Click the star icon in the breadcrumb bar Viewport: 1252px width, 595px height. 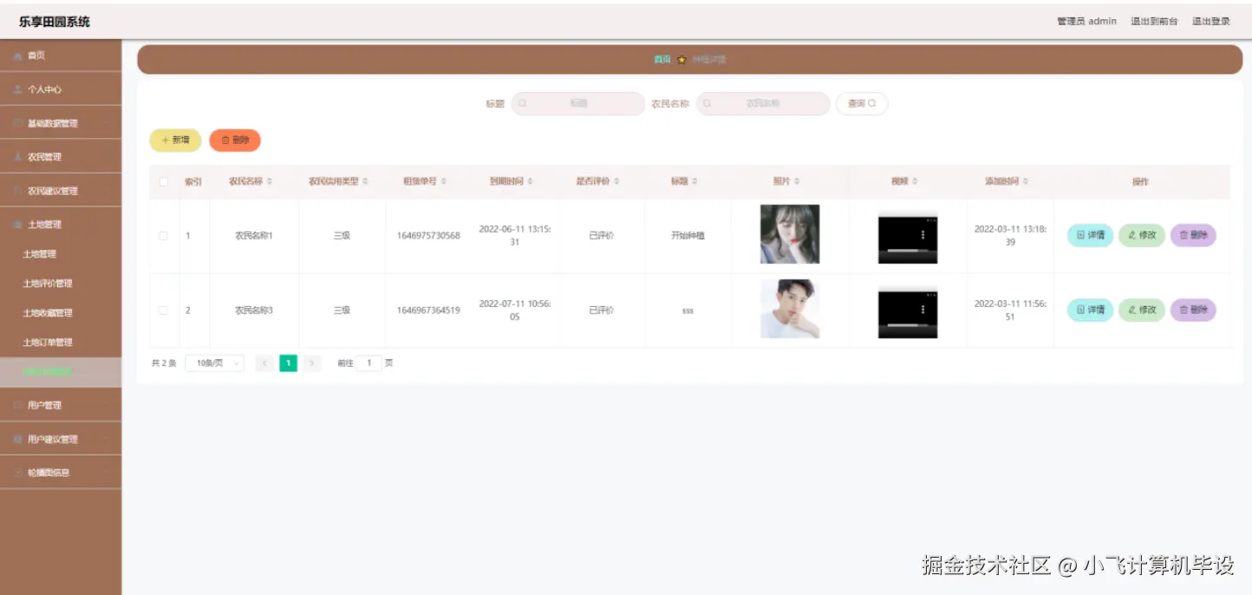[681, 60]
